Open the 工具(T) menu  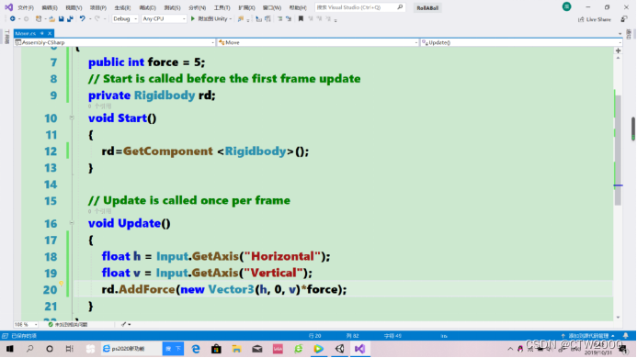click(222, 7)
